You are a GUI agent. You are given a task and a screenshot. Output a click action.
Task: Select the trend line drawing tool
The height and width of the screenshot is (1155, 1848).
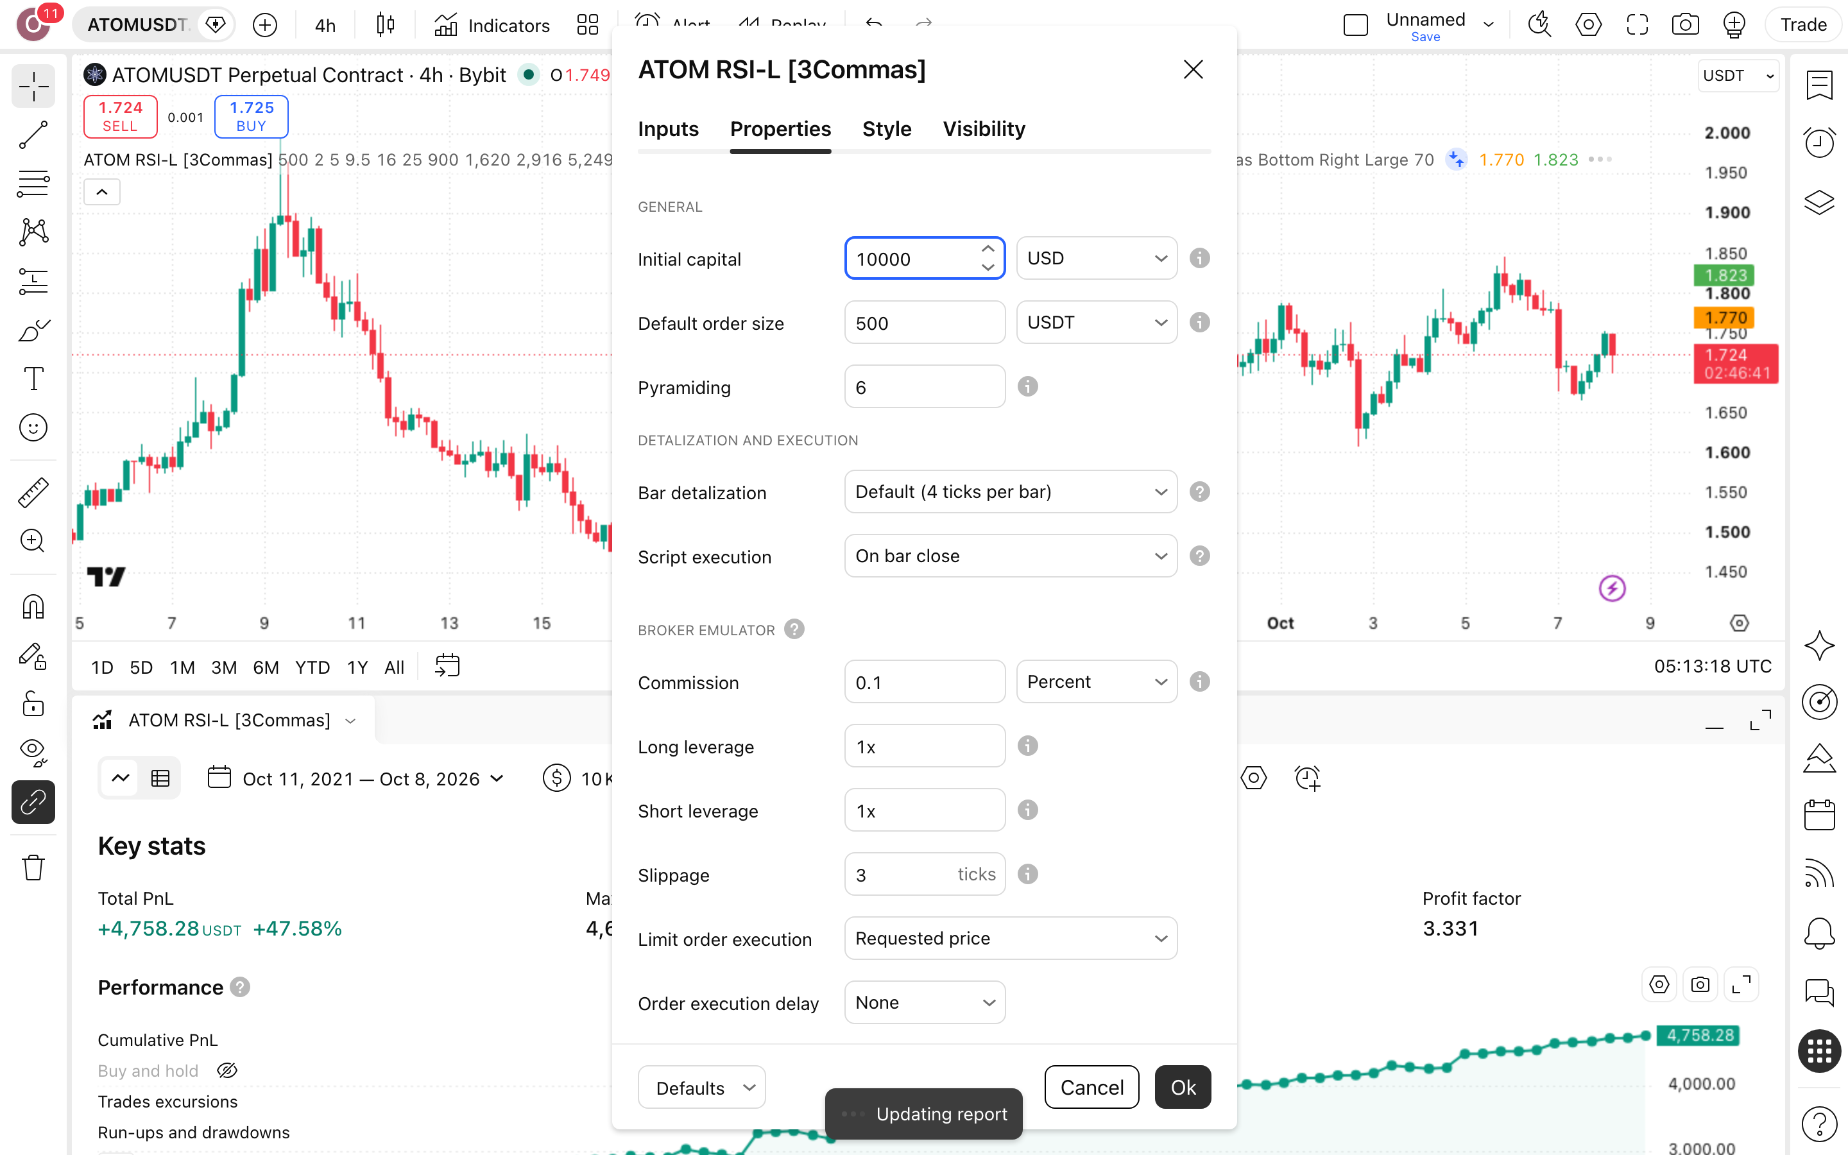[x=33, y=135]
